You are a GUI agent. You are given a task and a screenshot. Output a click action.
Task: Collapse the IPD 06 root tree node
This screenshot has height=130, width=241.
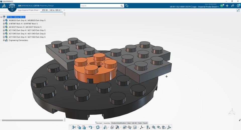tap(1, 17)
